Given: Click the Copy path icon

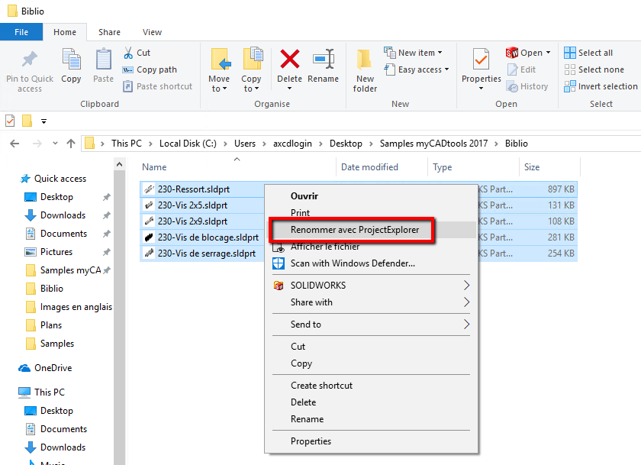Looking at the screenshot, I should [x=150, y=69].
